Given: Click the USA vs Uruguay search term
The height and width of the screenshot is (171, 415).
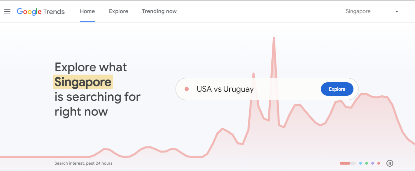Looking at the screenshot, I should [x=225, y=89].
